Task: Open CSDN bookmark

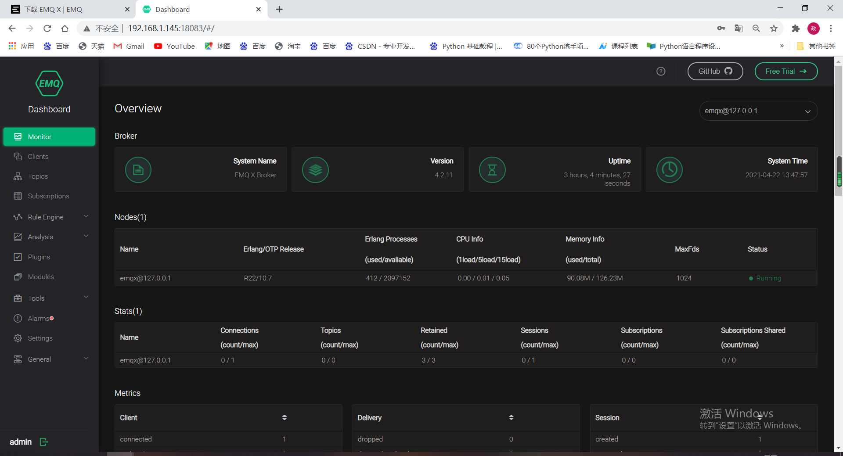Action: coord(380,46)
